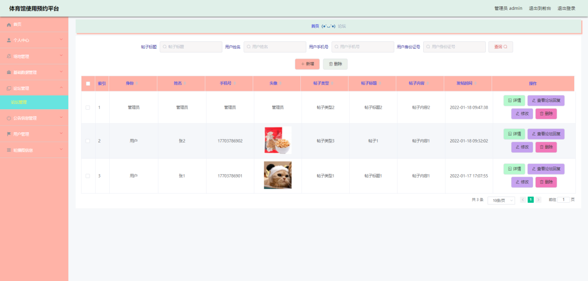The width and height of the screenshot is (588, 281).
Task: Click the gray 删除 batch delete button
Action: click(x=335, y=64)
